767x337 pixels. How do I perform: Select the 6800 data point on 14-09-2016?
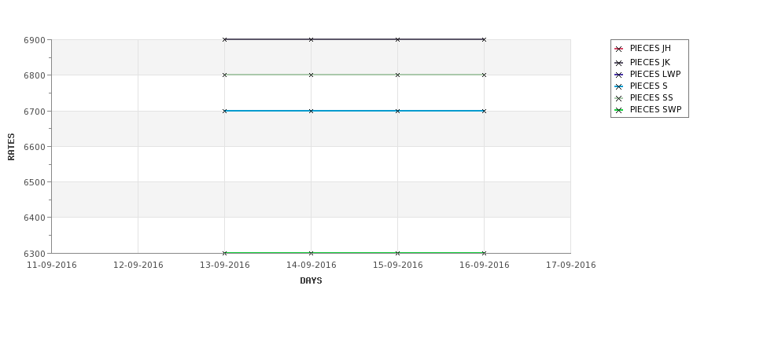tap(311, 75)
